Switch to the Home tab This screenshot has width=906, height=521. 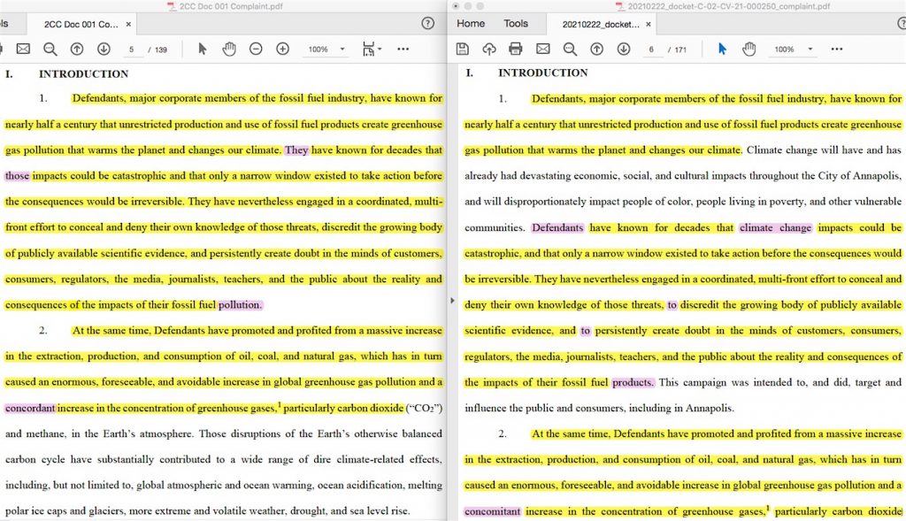[x=471, y=24]
